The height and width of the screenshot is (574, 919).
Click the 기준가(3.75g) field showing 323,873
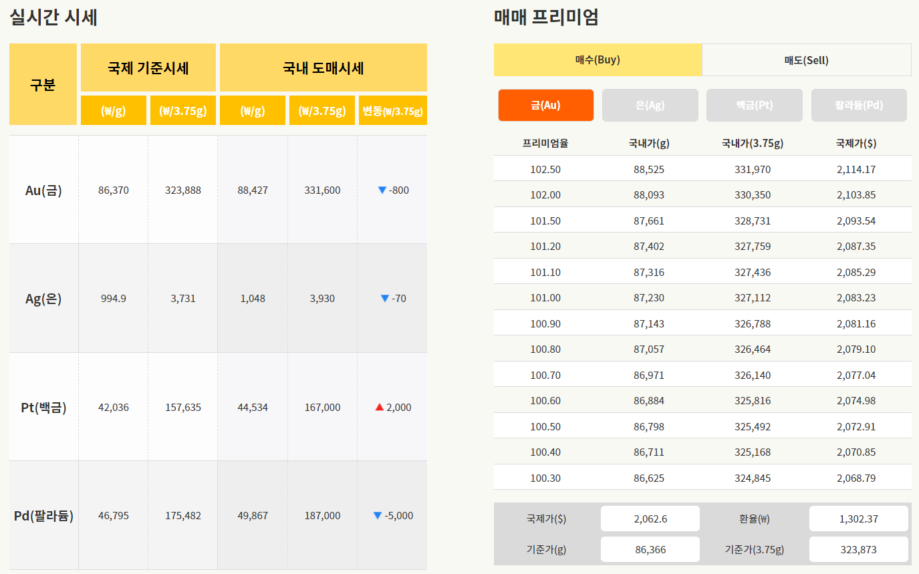point(859,549)
